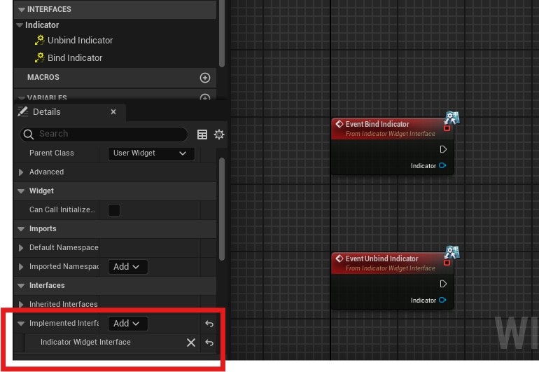
Task: Click the Bind Indicator function icon
Action: click(x=39, y=57)
